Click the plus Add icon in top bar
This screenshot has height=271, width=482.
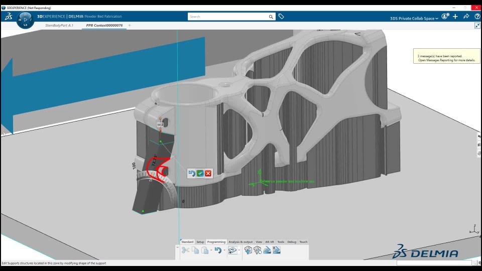click(x=455, y=17)
